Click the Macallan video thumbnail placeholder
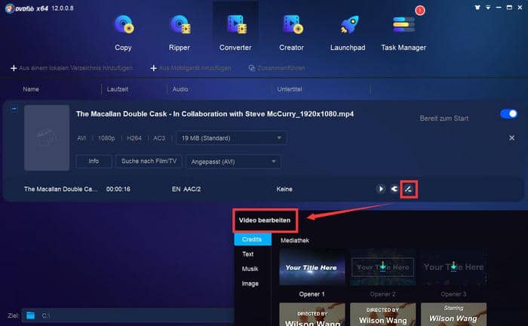The width and height of the screenshot is (528, 326). pos(47,138)
